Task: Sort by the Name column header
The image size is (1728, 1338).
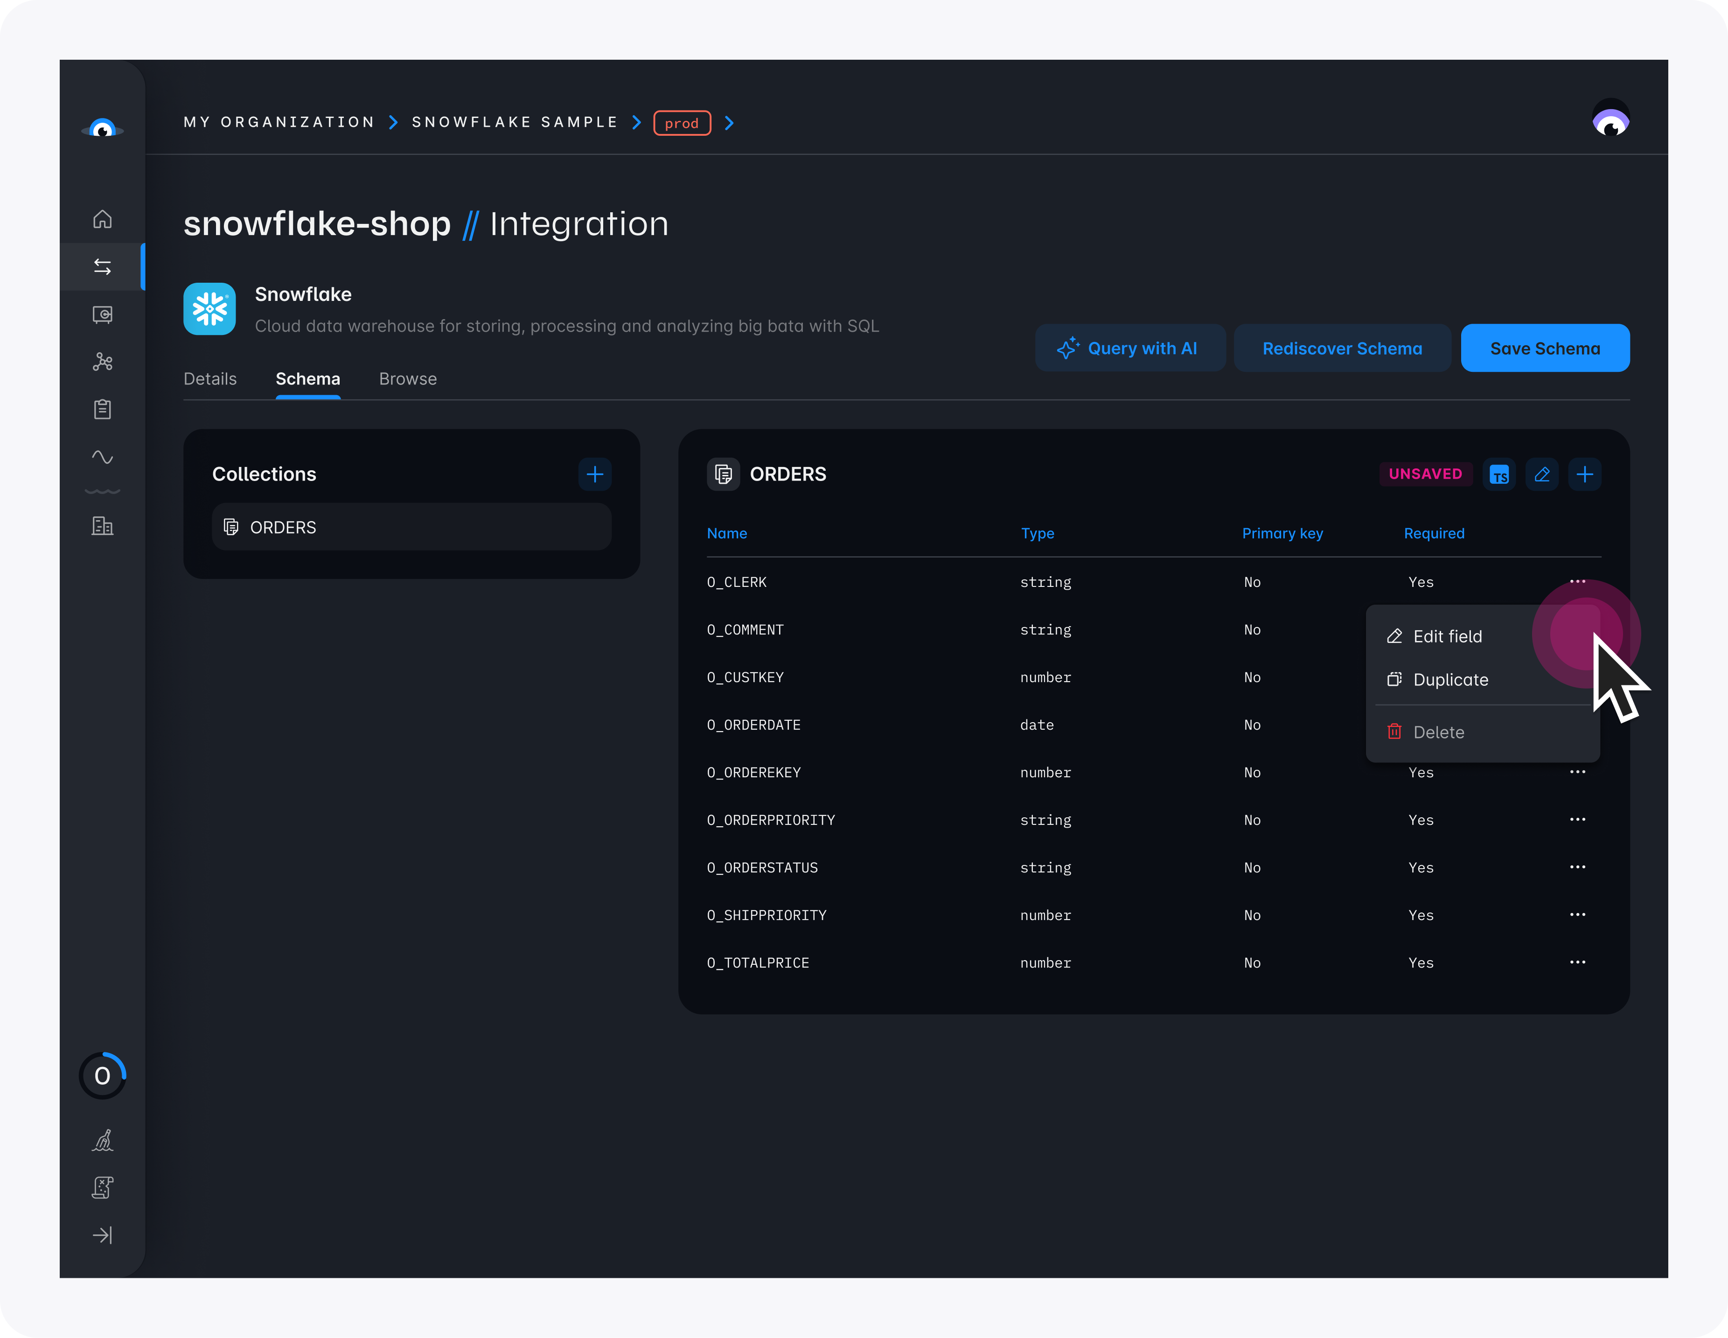Action: (727, 533)
